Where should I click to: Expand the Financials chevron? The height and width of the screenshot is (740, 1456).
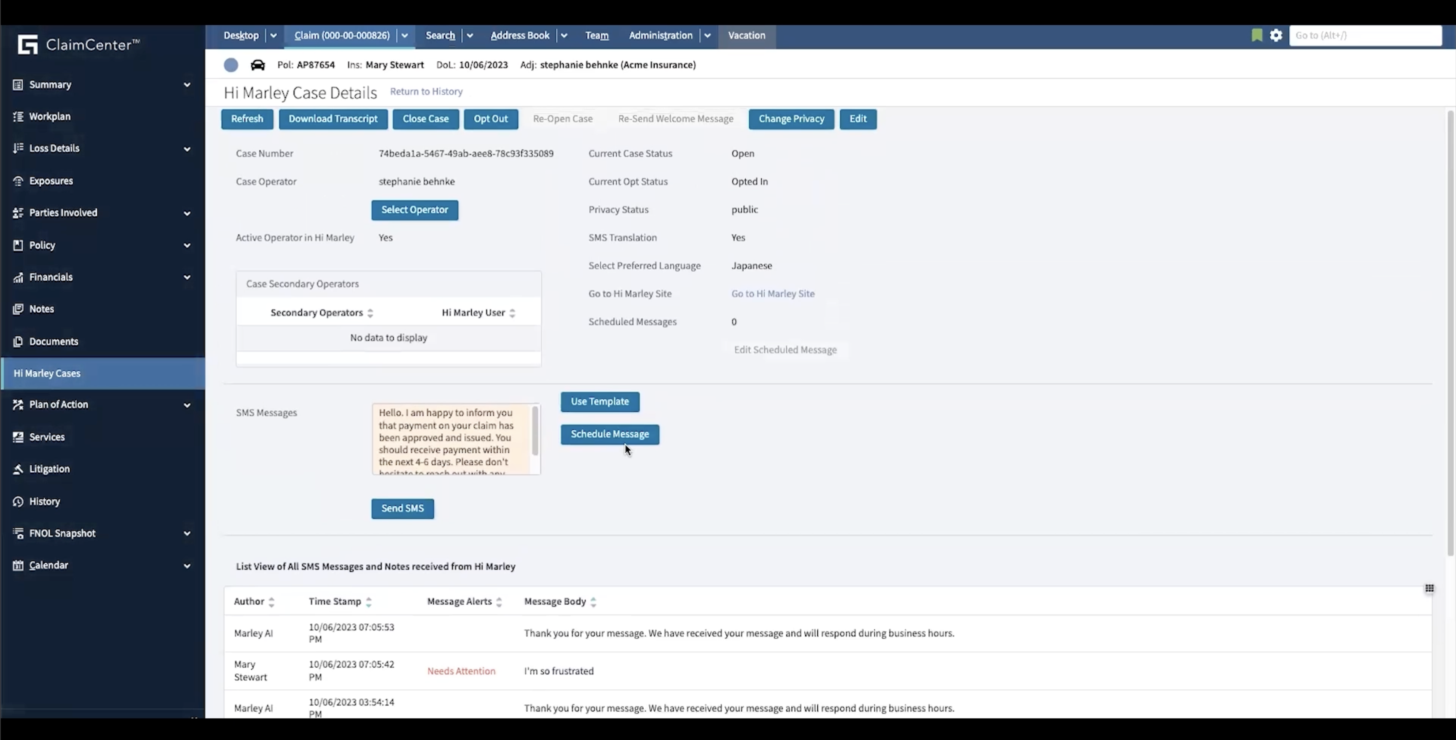pyautogui.click(x=187, y=277)
